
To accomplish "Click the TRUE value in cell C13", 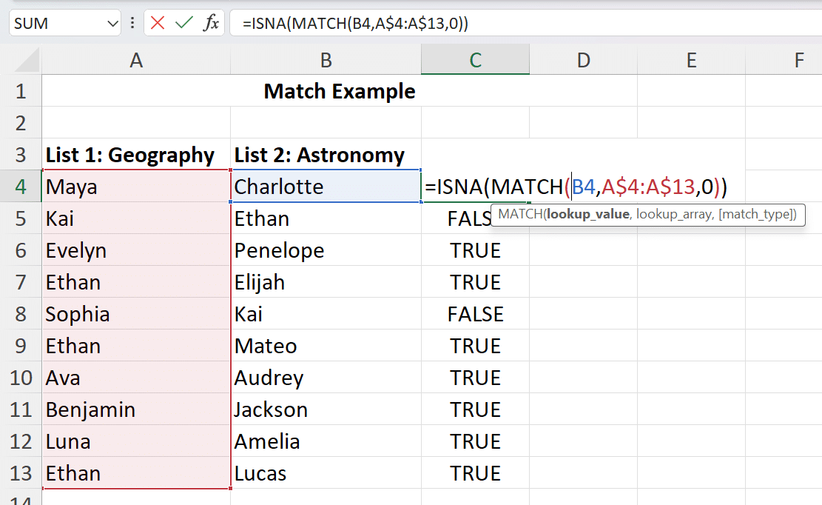I will point(476,473).
